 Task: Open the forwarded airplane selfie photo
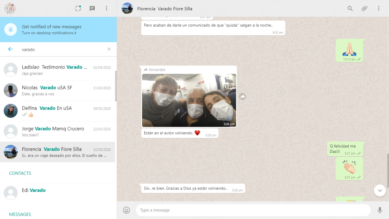(x=189, y=100)
